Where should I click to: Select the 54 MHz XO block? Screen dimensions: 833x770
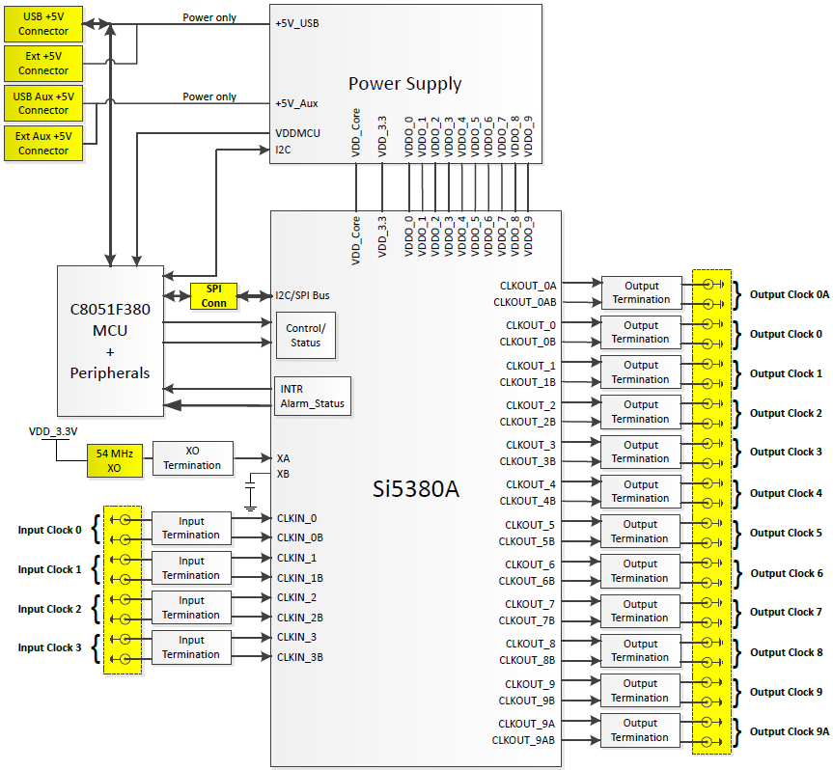click(113, 459)
